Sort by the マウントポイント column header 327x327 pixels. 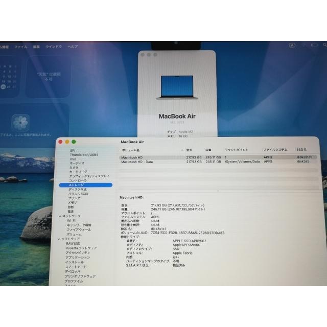pos(236,150)
